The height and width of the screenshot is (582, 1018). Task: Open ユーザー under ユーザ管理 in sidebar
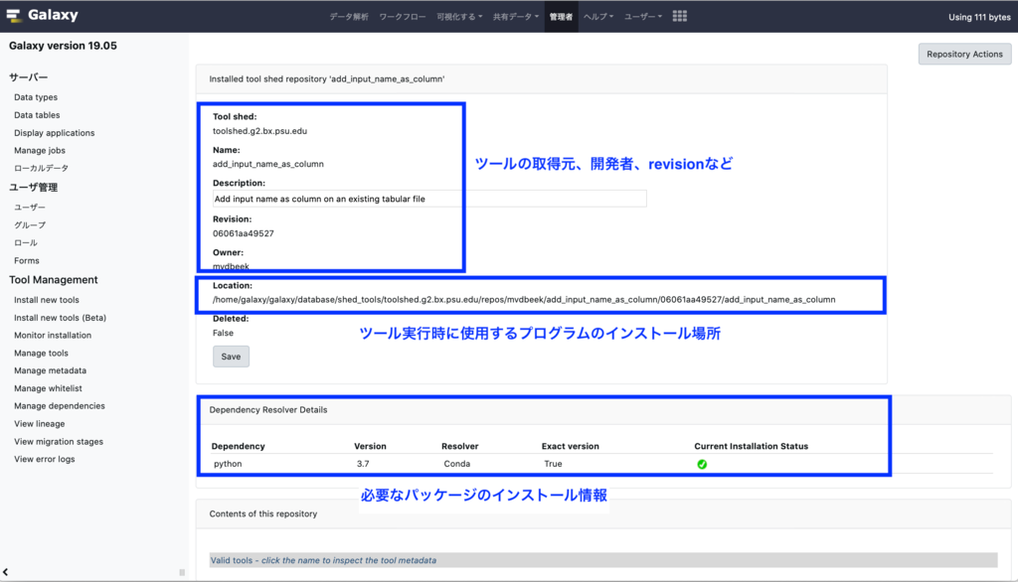(x=30, y=208)
